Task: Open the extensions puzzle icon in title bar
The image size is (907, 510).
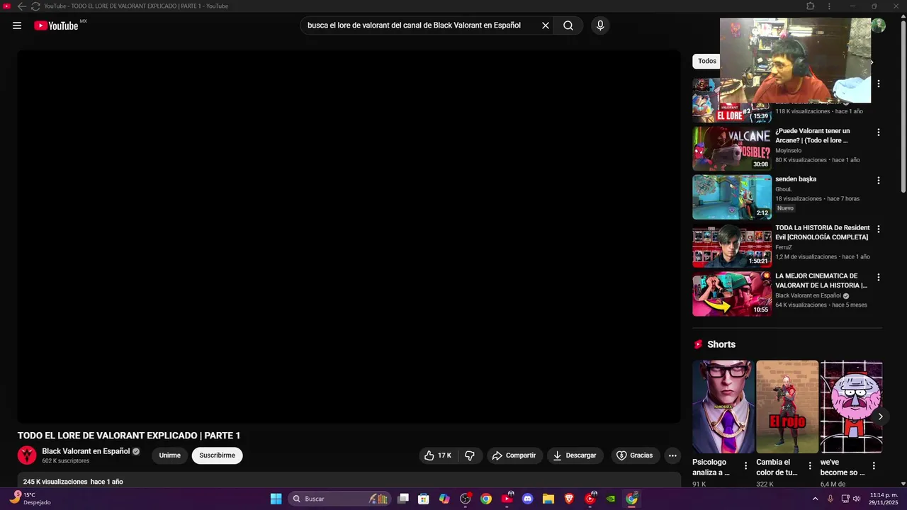Action: coord(811,6)
